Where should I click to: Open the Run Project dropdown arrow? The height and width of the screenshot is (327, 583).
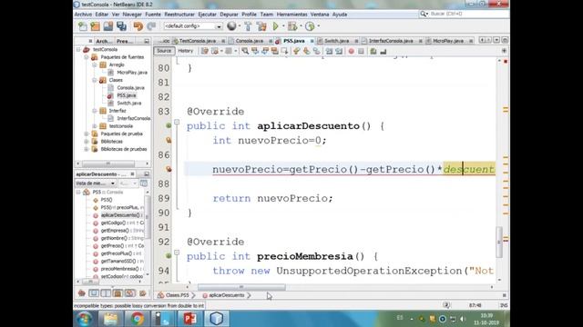tap(283, 26)
